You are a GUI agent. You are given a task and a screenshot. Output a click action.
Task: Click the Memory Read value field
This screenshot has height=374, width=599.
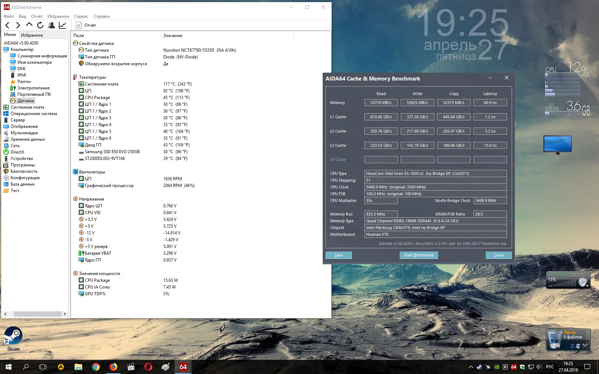pos(381,103)
